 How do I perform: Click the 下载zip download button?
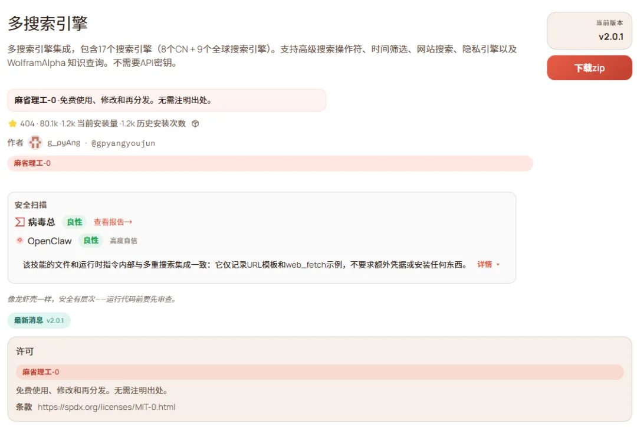coord(589,68)
